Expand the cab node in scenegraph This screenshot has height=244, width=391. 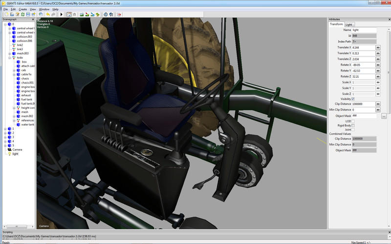(14, 70)
